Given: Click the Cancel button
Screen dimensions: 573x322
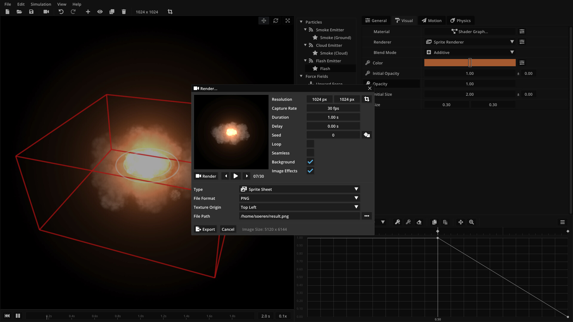Looking at the screenshot, I should [x=228, y=229].
